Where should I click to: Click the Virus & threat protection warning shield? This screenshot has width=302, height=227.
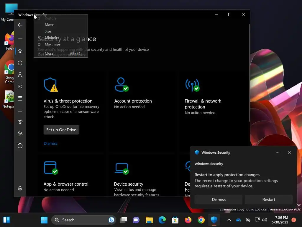click(51, 85)
